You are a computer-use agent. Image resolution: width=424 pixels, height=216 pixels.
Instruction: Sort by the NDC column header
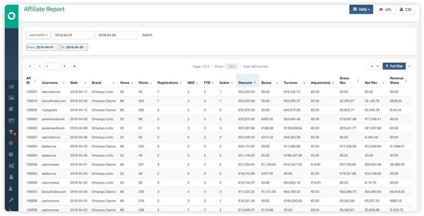click(193, 83)
